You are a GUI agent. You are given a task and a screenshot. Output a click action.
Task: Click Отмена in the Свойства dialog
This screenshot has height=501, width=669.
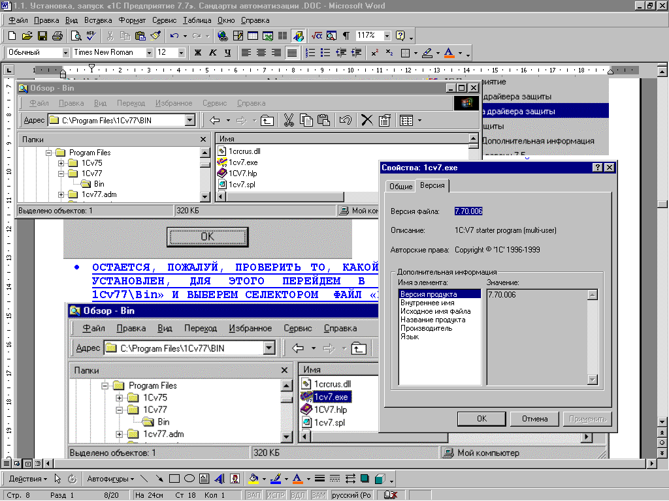pyautogui.click(x=534, y=419)
